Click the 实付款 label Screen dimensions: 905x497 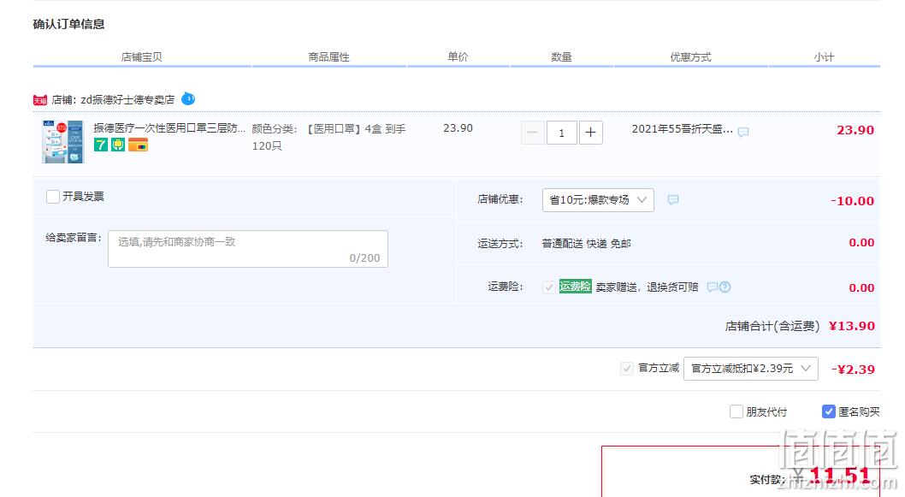[767, 479]
